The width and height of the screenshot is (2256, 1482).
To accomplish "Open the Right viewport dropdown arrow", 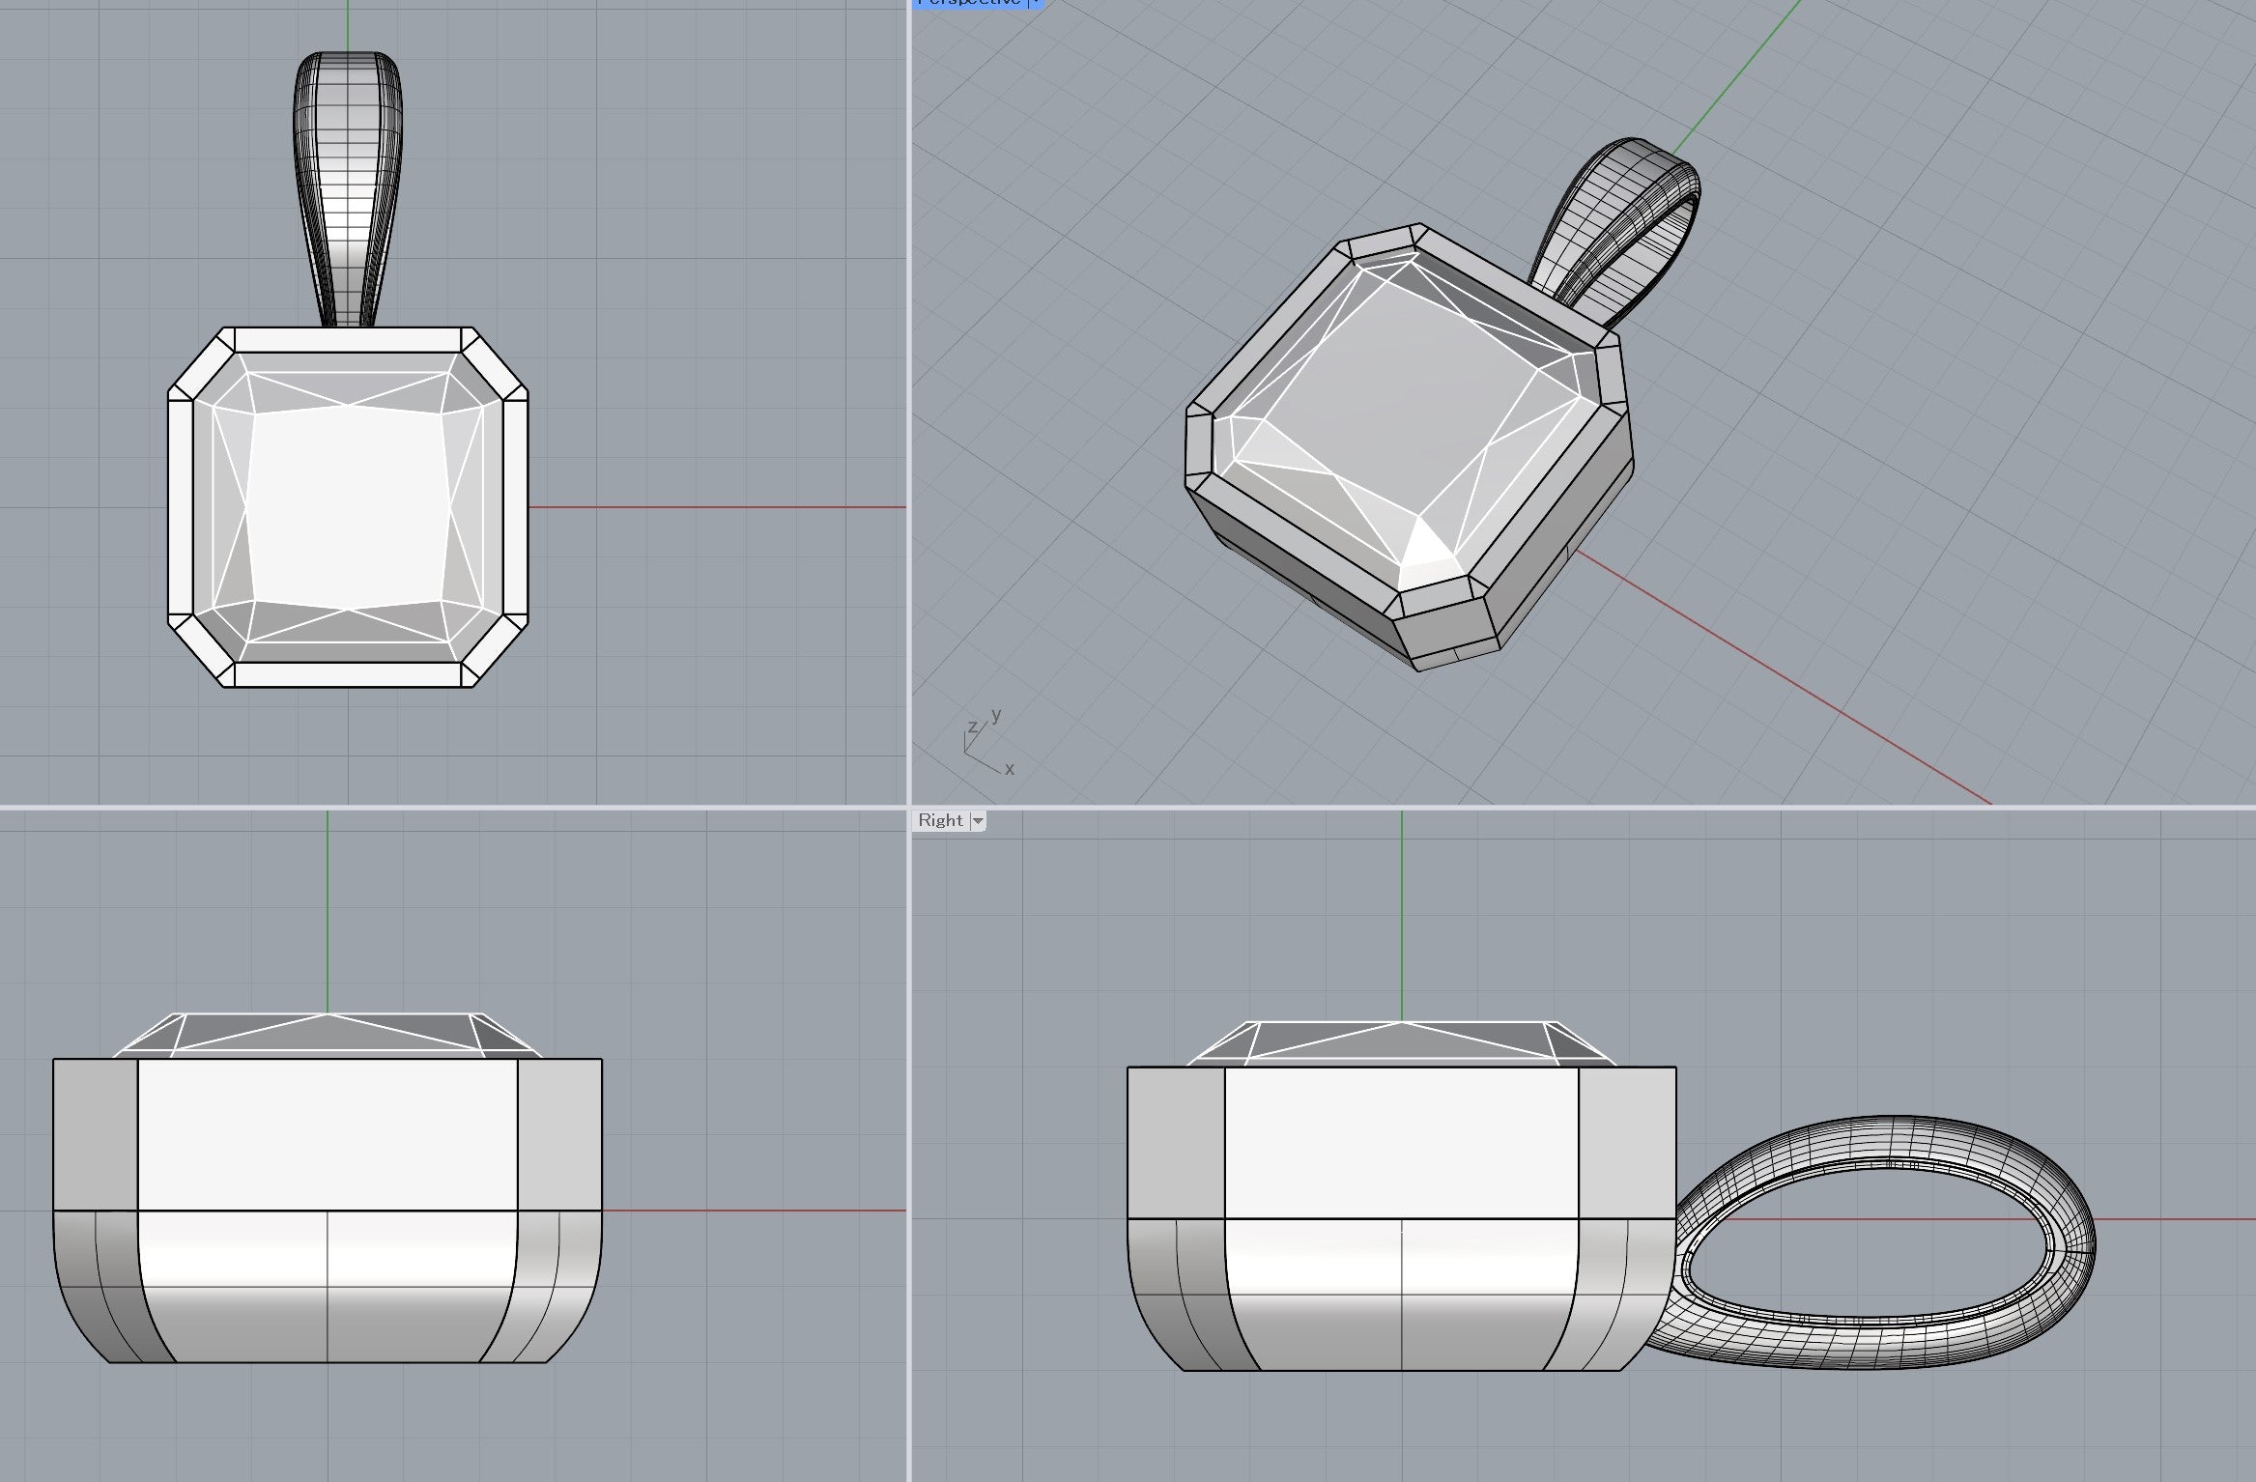I will click(978, 821).
